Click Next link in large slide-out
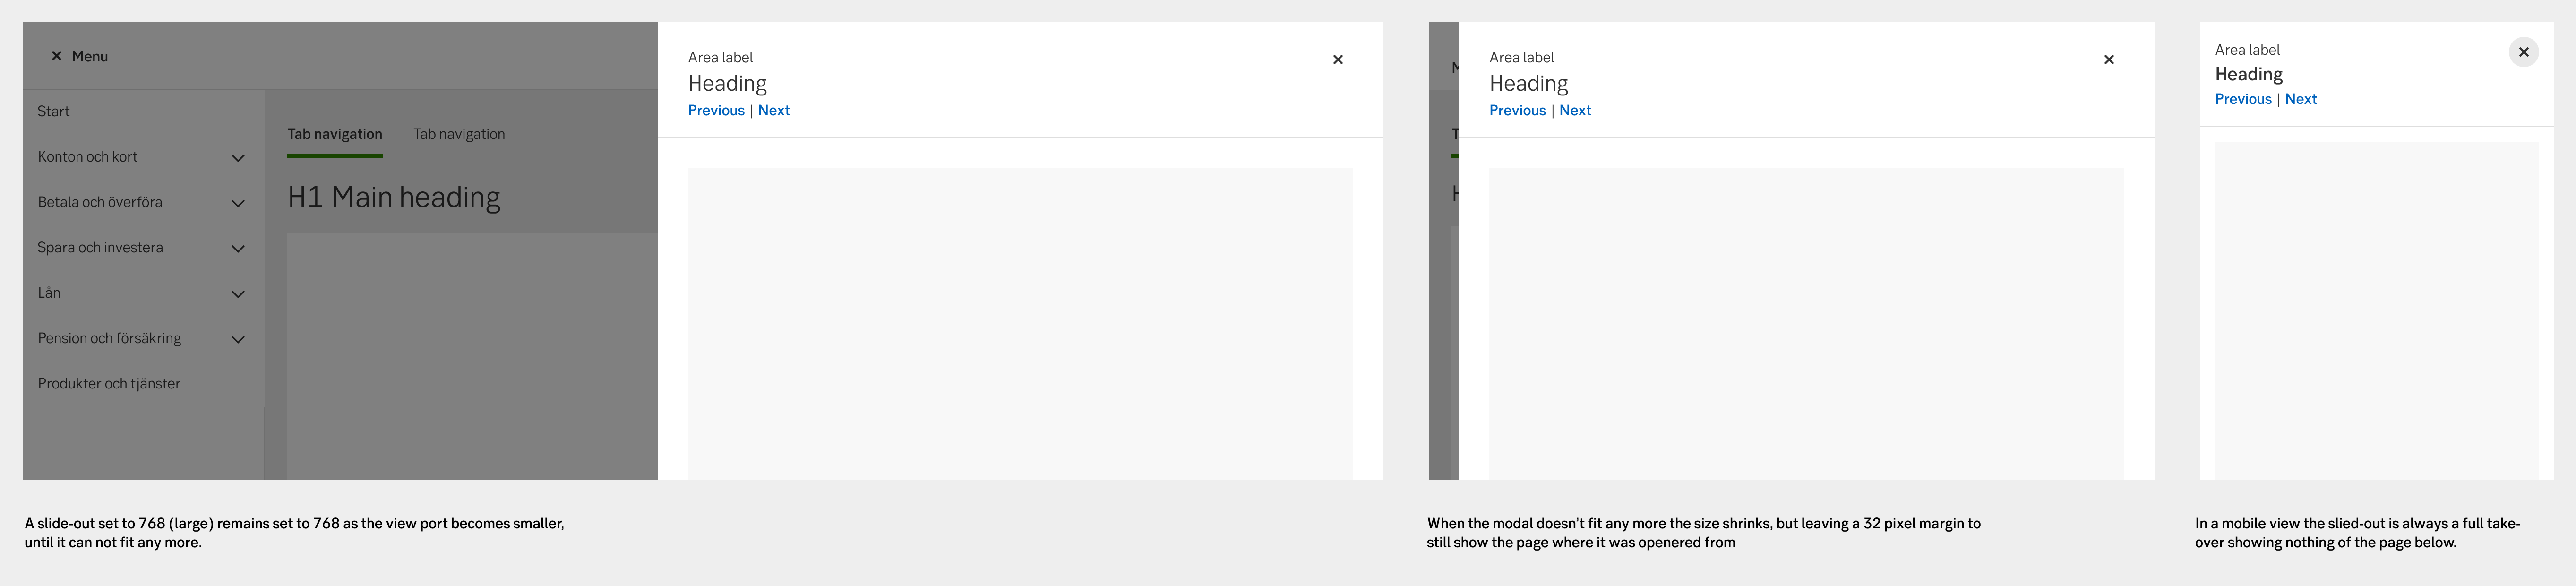2576x586 pixels. click(774, 111)
